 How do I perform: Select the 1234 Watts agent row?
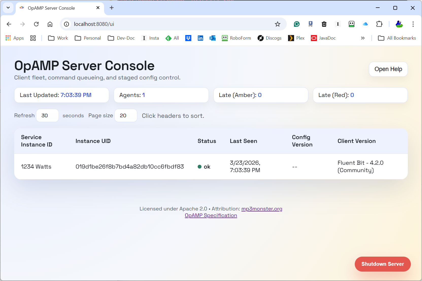click(36, 167)
